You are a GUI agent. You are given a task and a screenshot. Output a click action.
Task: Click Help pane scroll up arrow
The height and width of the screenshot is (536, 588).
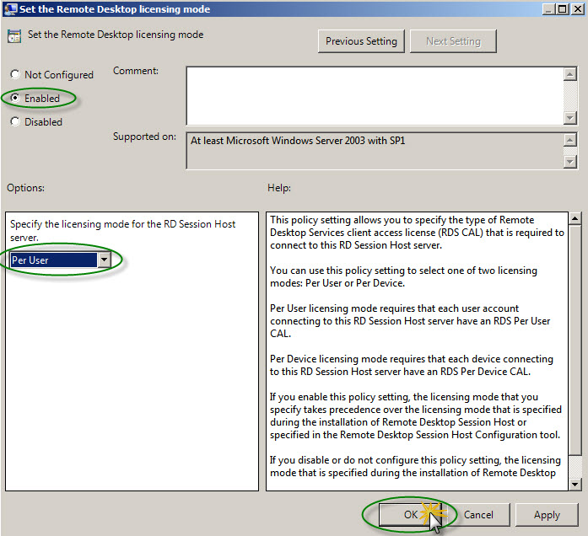pyautogui.click(x=575, y=219)
